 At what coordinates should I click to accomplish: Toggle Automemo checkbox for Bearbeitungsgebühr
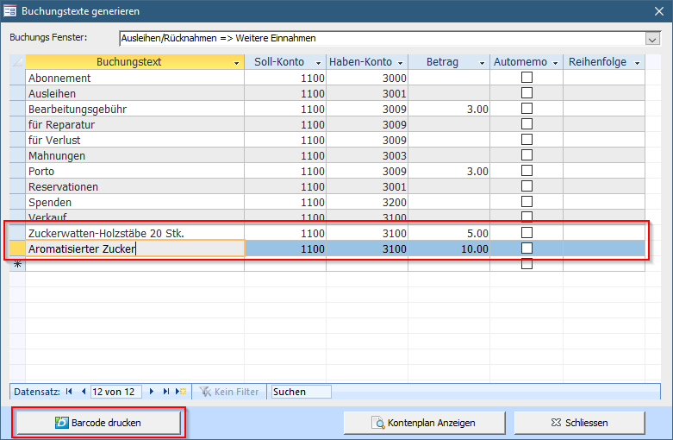coord(527,109)
